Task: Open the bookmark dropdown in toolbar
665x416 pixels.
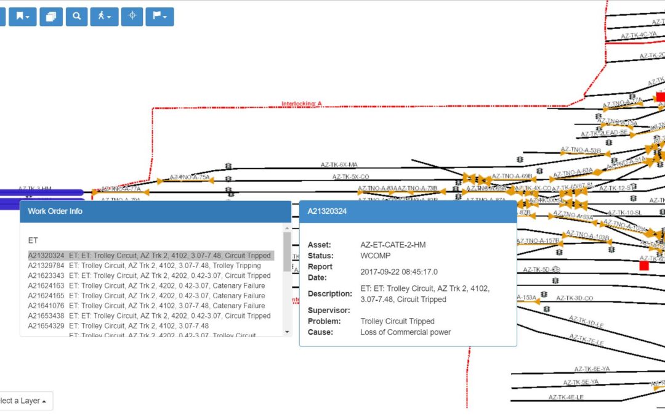Action: coord(25,17)
